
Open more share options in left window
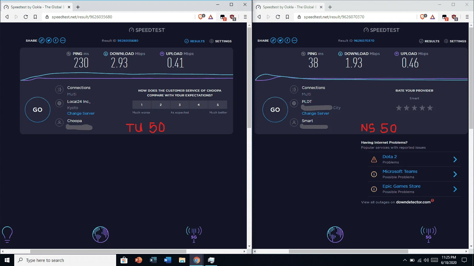[63, 40]
